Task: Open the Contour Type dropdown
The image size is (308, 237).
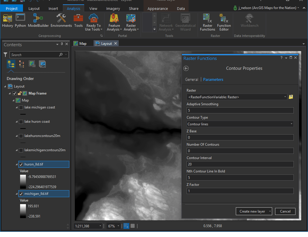Action: point(240,124)
